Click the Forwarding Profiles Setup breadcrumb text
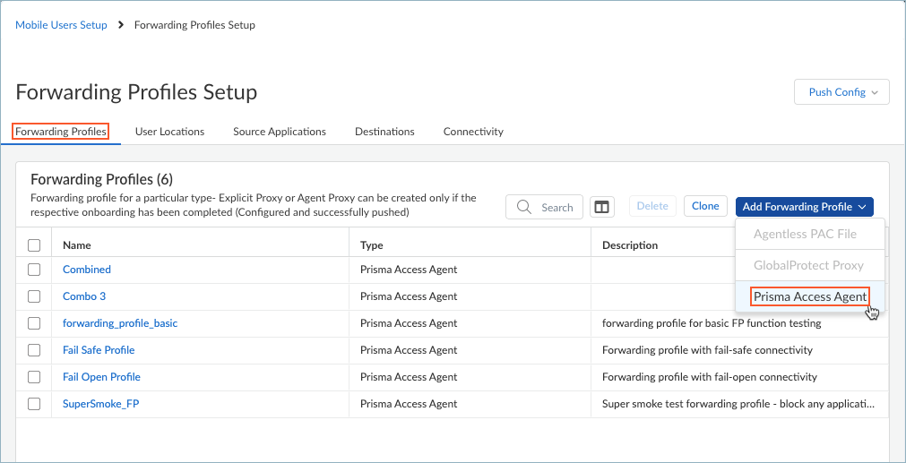 pyautogui.click(x=194, y=25)
